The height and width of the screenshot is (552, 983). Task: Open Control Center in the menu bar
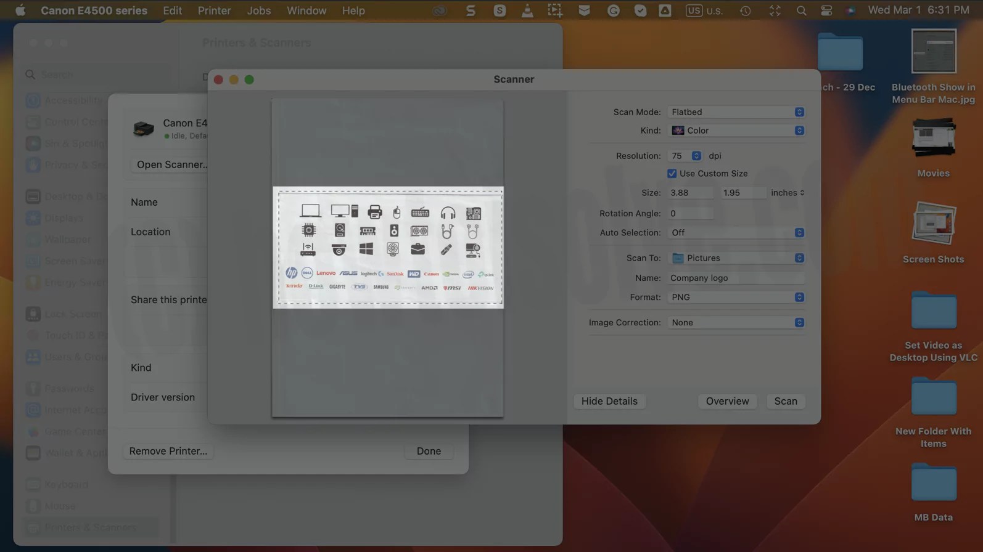tap(826, 10)
